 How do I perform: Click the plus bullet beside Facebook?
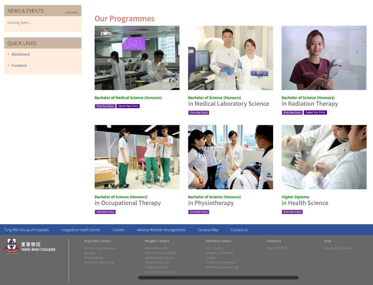8,65
